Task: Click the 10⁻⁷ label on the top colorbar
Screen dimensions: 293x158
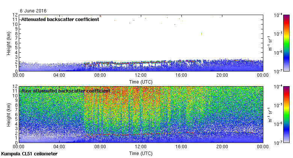Action: (278, 71)
